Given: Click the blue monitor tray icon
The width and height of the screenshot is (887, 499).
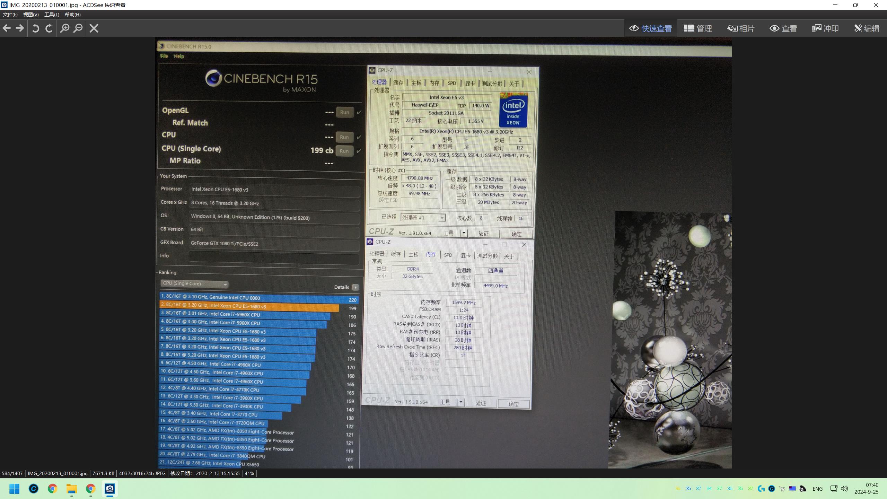Looking at the screenshot, I should click(792, 489).
